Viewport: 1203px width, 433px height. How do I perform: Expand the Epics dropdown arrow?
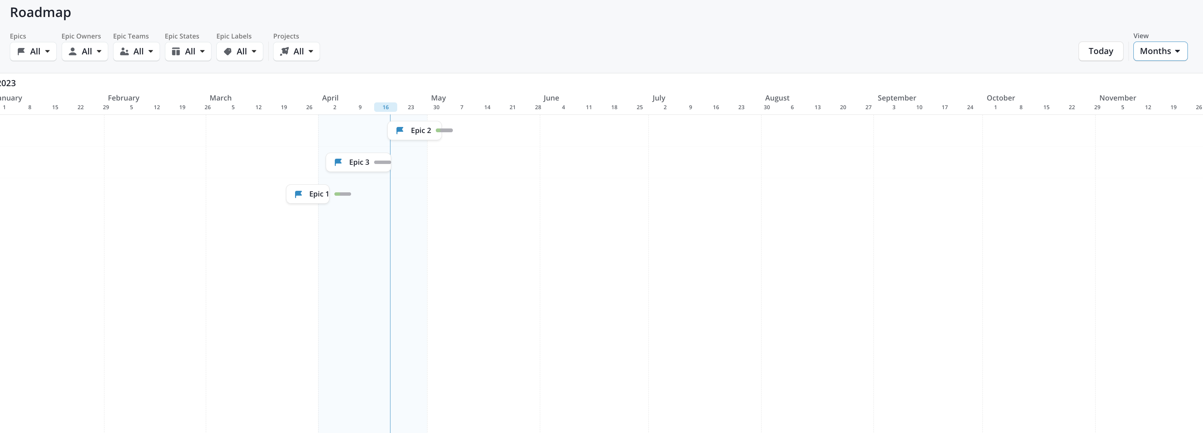(x=48, y=51)
